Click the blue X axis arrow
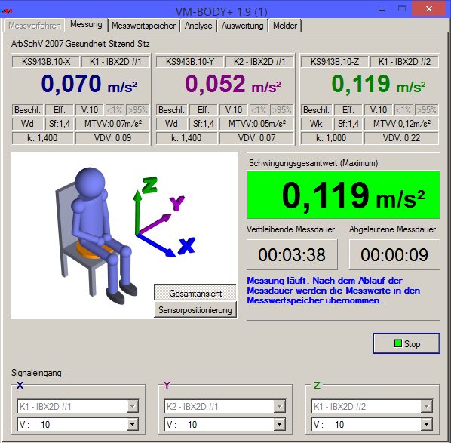This screenshot has width=451, height=443. click(x=156, y=245)
